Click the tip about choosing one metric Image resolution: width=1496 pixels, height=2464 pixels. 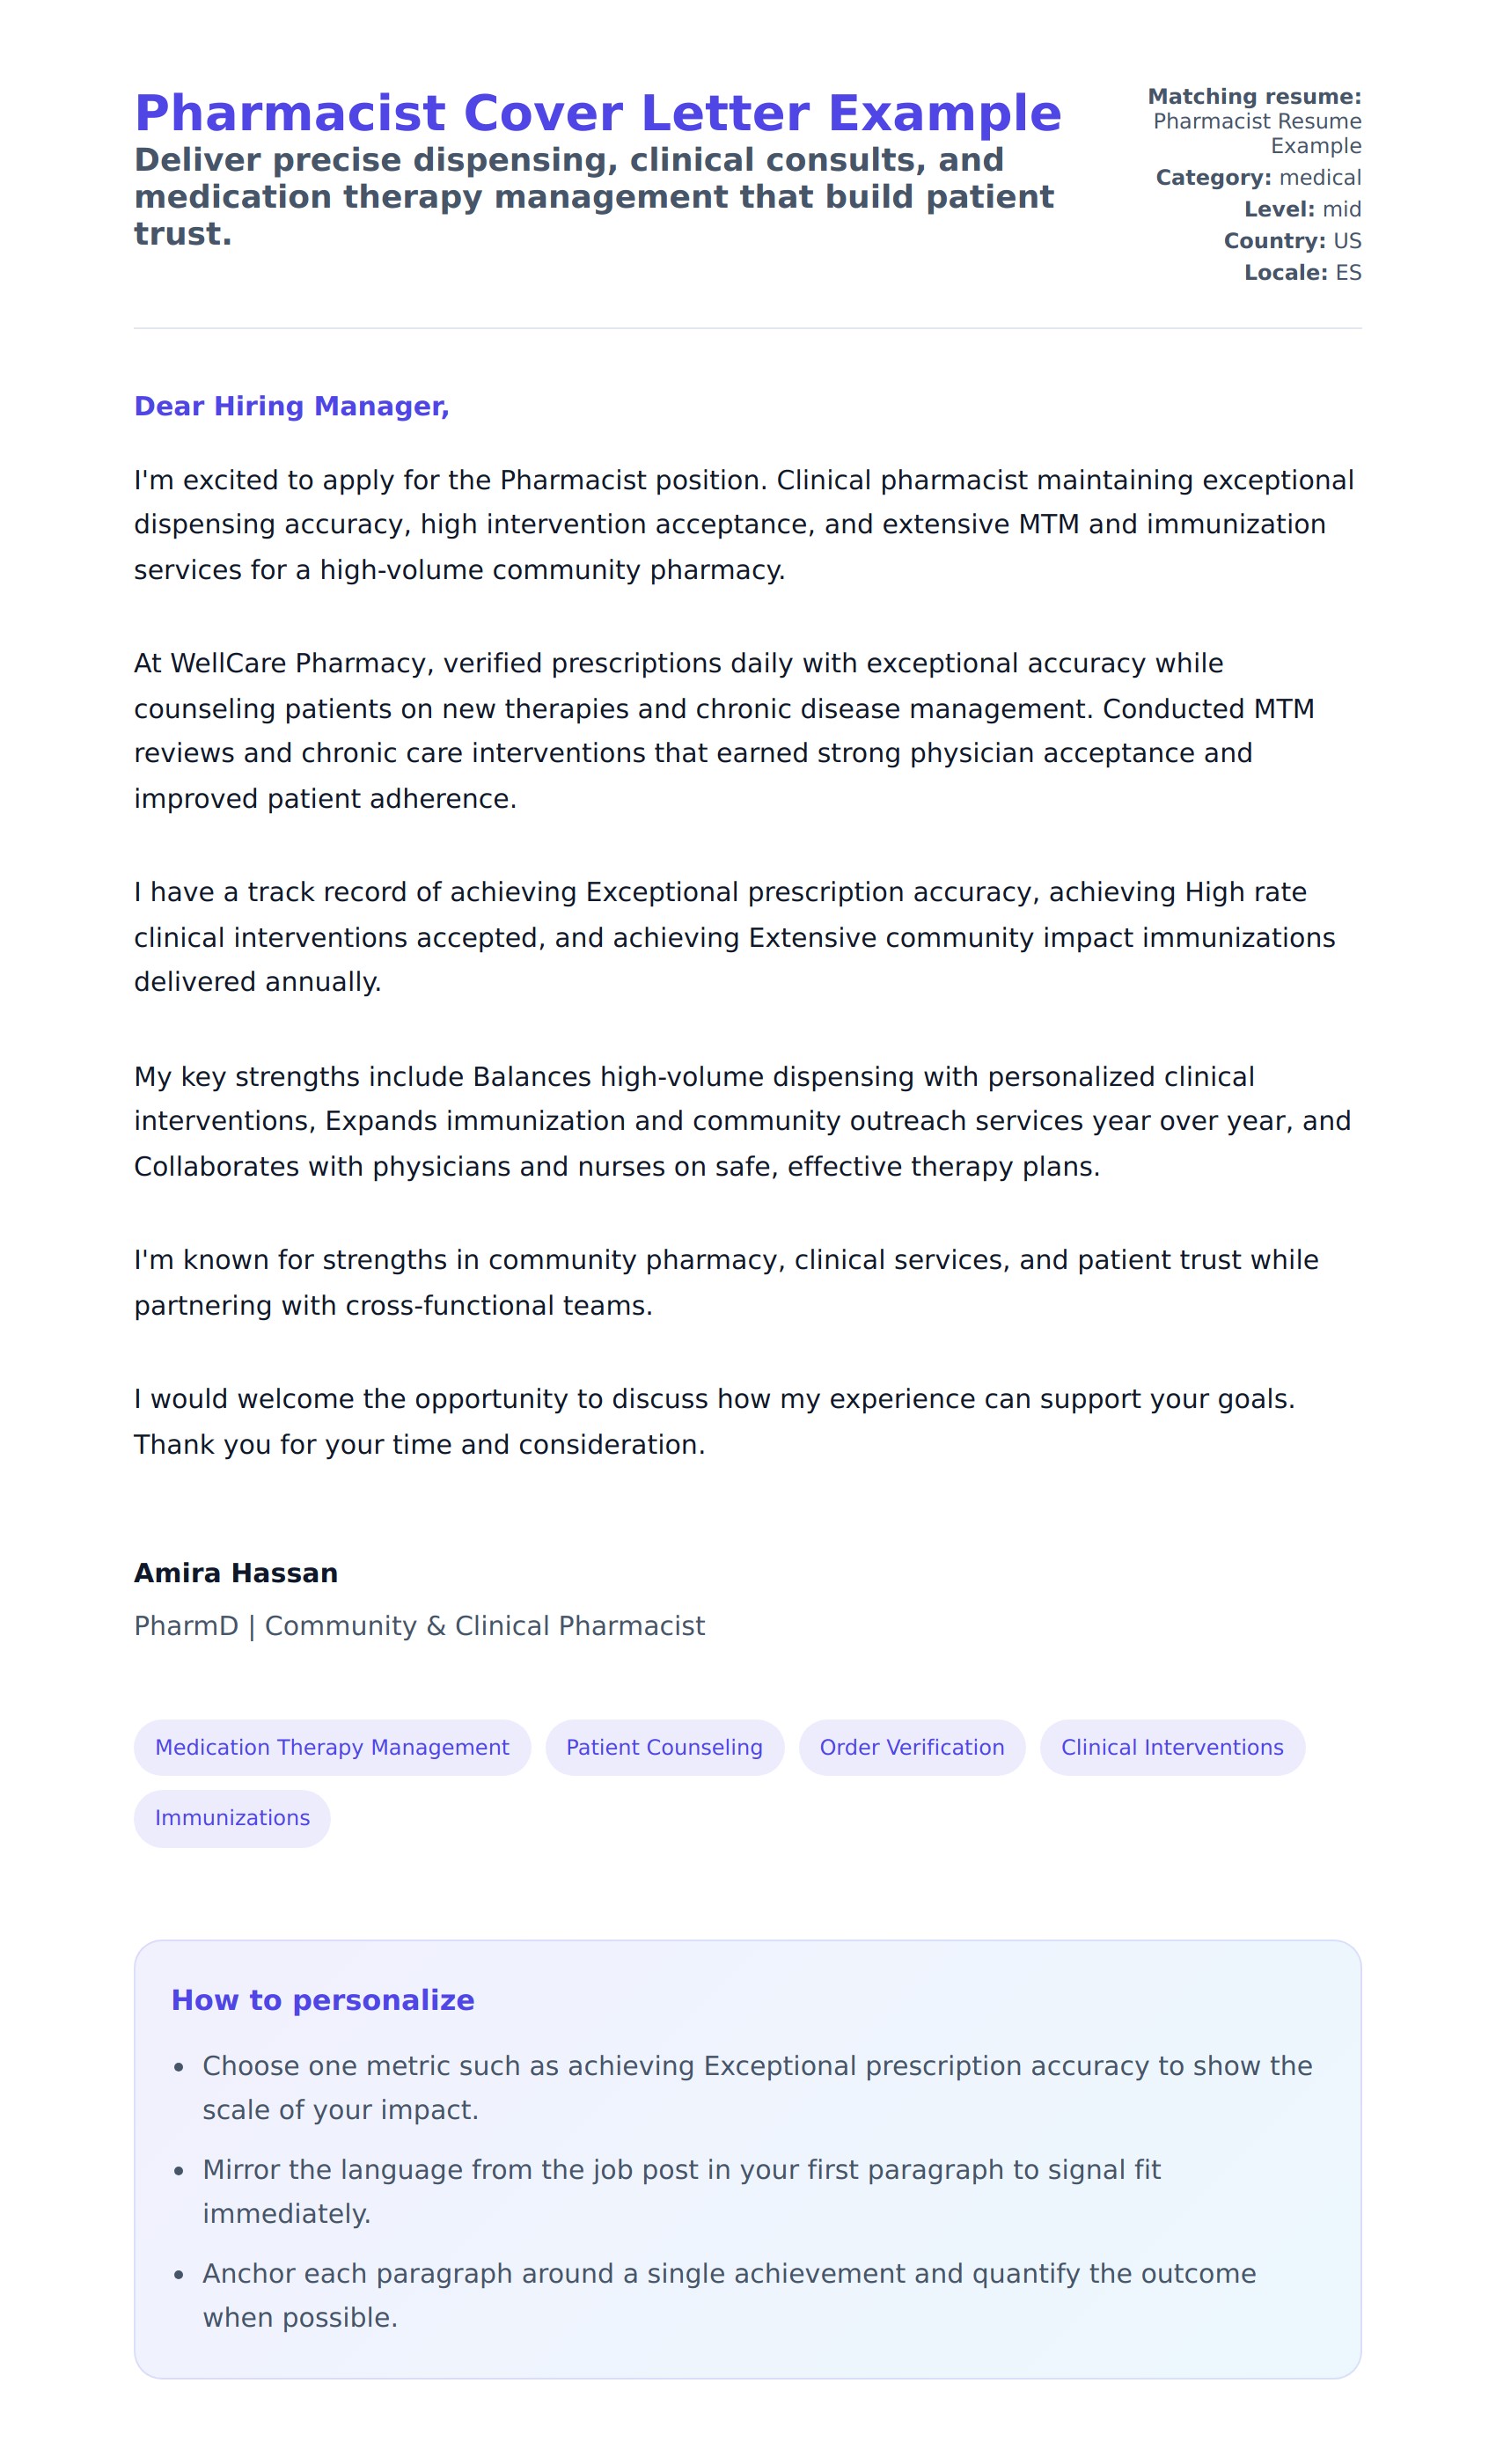[756, 2088]
